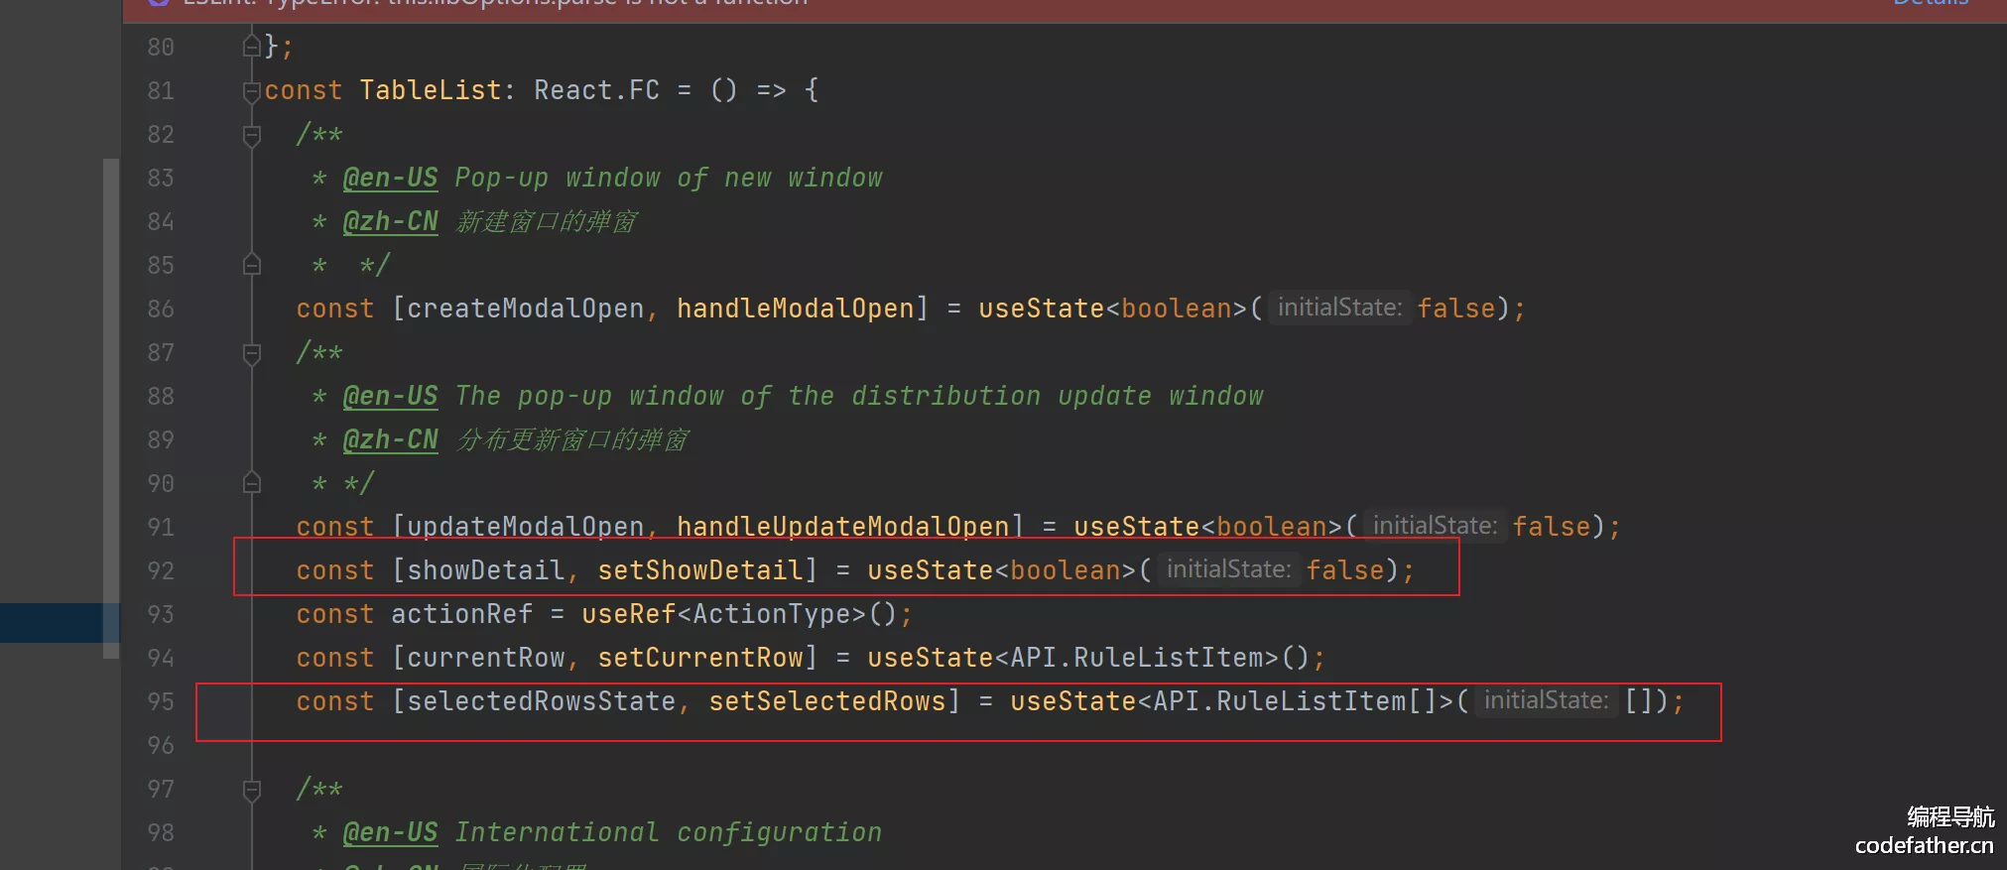Click the Chinese comment text on line 89
The image size is (2007, 870).
pos(571,439)
